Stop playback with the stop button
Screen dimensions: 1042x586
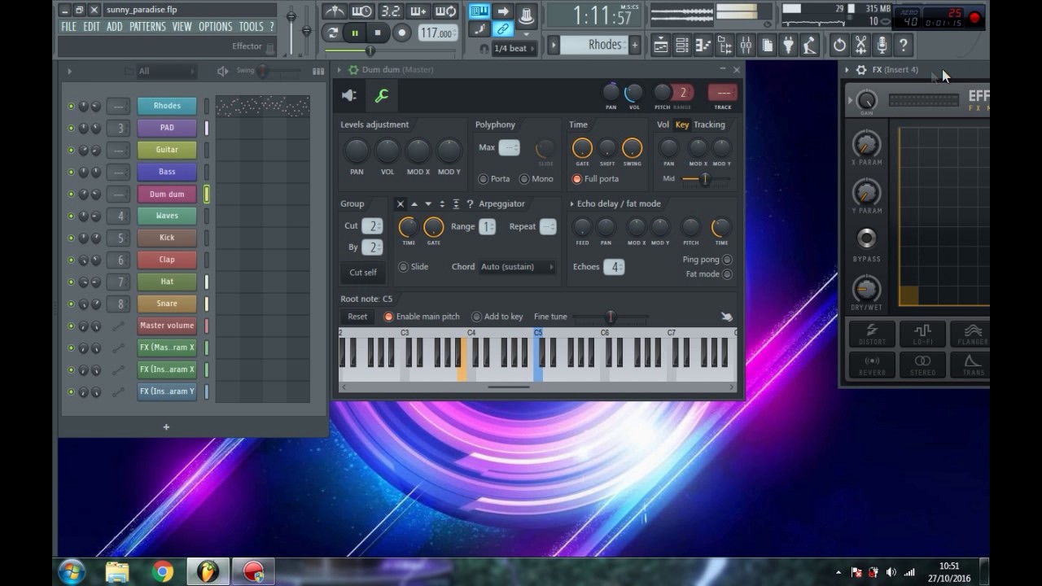pos(378,33)
